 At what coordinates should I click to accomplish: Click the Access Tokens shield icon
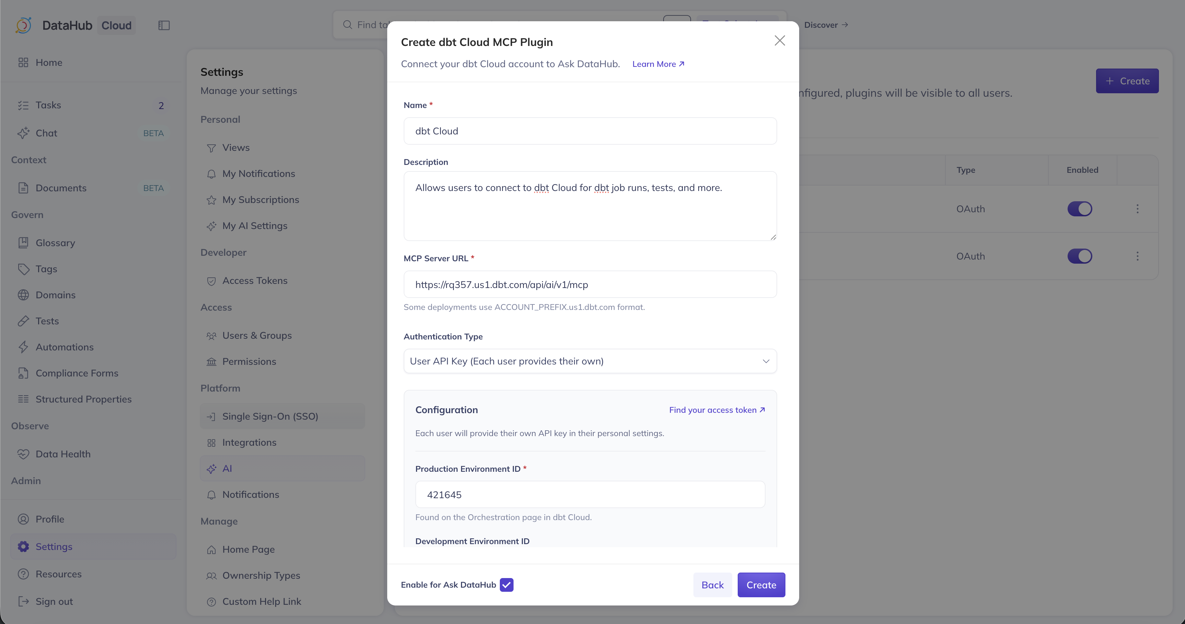[211, 281]
